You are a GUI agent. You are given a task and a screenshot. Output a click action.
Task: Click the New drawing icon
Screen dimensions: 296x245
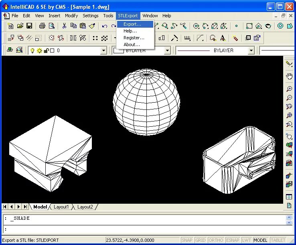11,26
